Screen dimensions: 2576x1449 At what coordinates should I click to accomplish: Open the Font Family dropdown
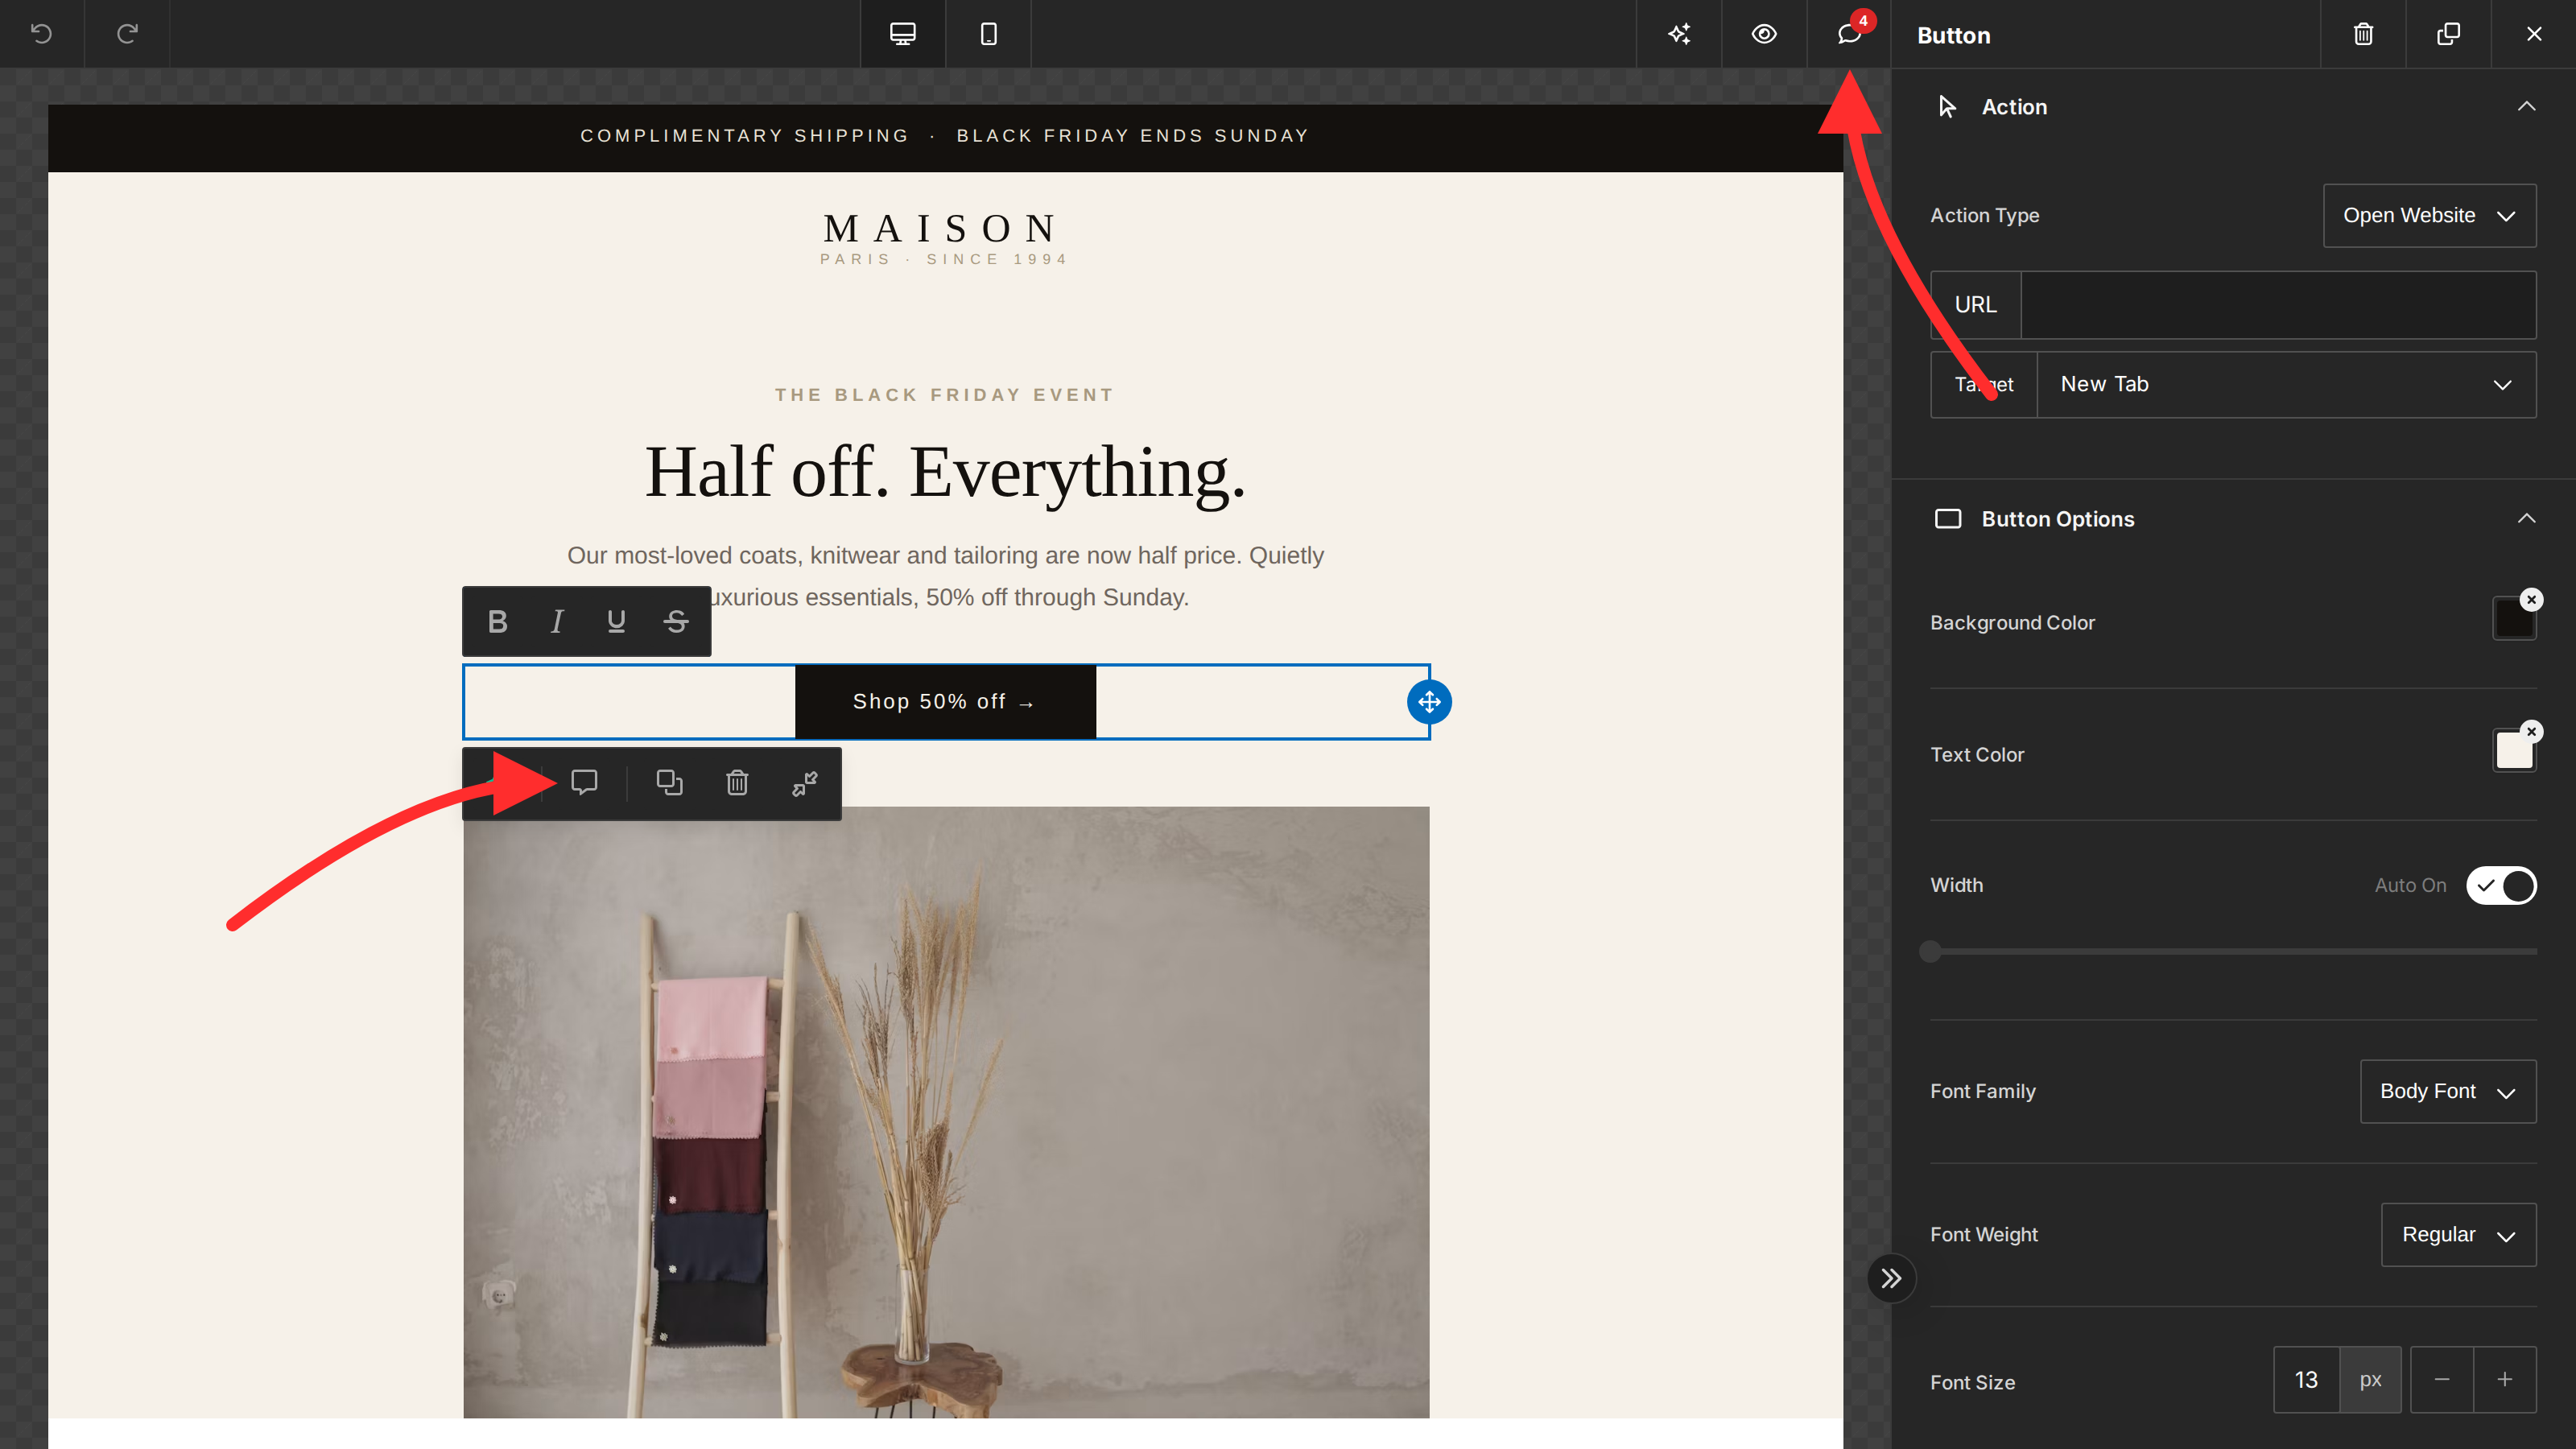2447,1091
